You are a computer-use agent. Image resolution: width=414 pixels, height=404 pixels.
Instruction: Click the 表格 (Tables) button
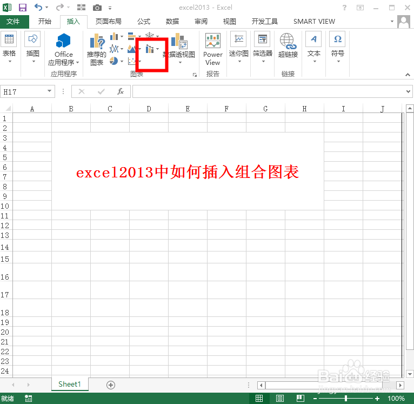9,47
